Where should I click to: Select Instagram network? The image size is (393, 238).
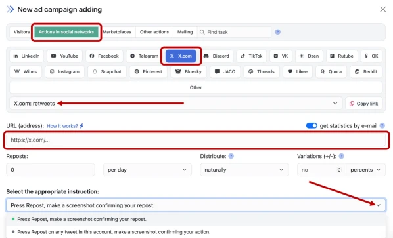(64, 71)
